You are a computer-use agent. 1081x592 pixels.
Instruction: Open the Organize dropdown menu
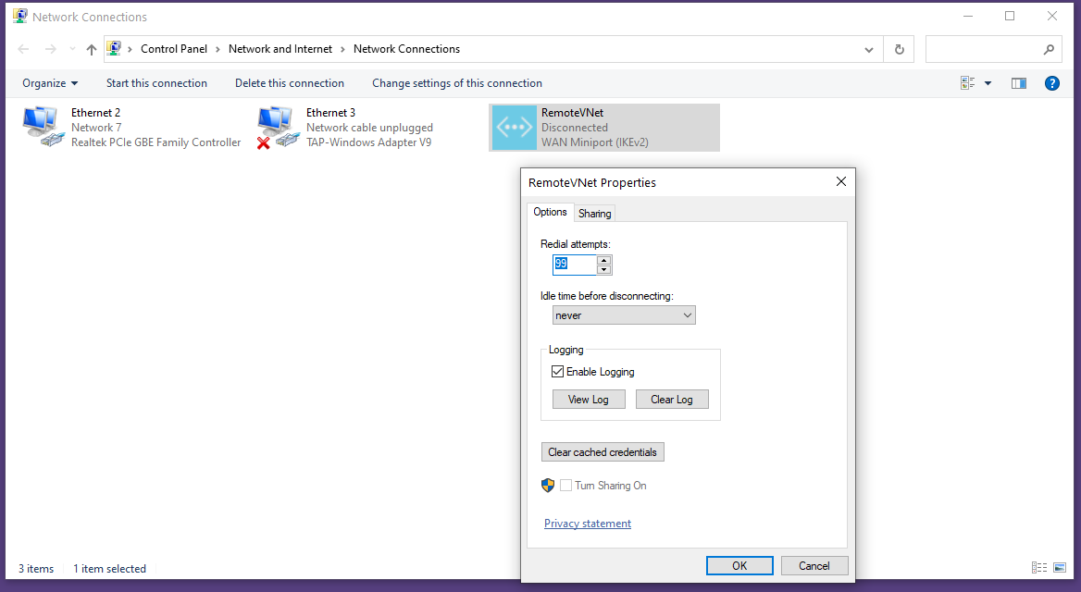click(x=49, y=82)
